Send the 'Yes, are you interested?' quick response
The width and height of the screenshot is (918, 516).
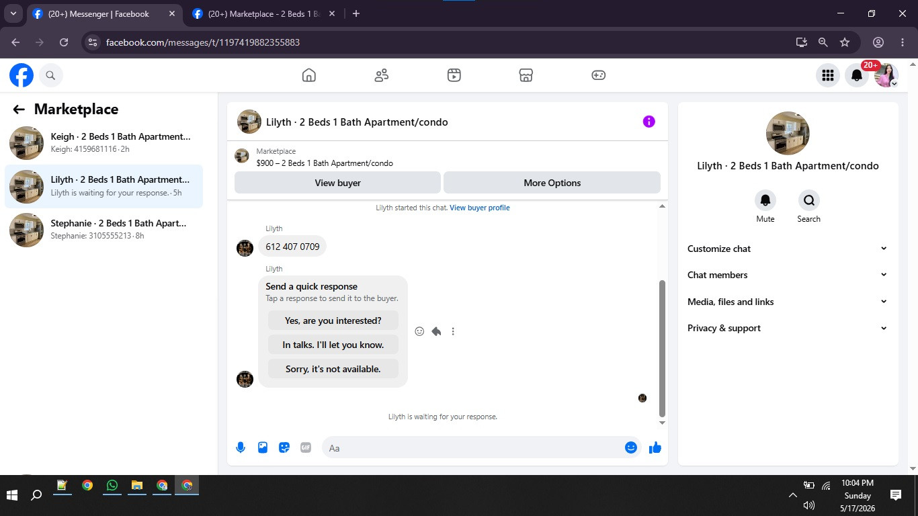[x=333, y=320]
